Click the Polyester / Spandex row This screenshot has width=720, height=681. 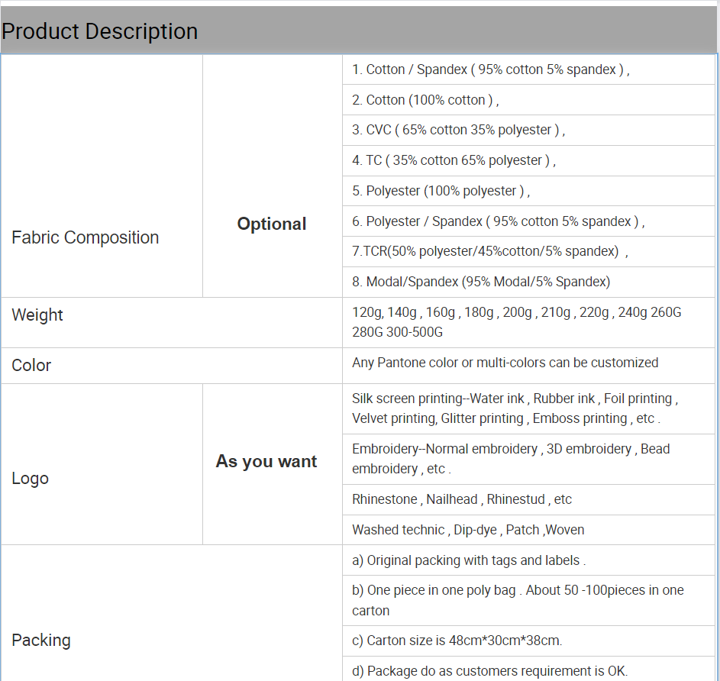coord(498,221)
